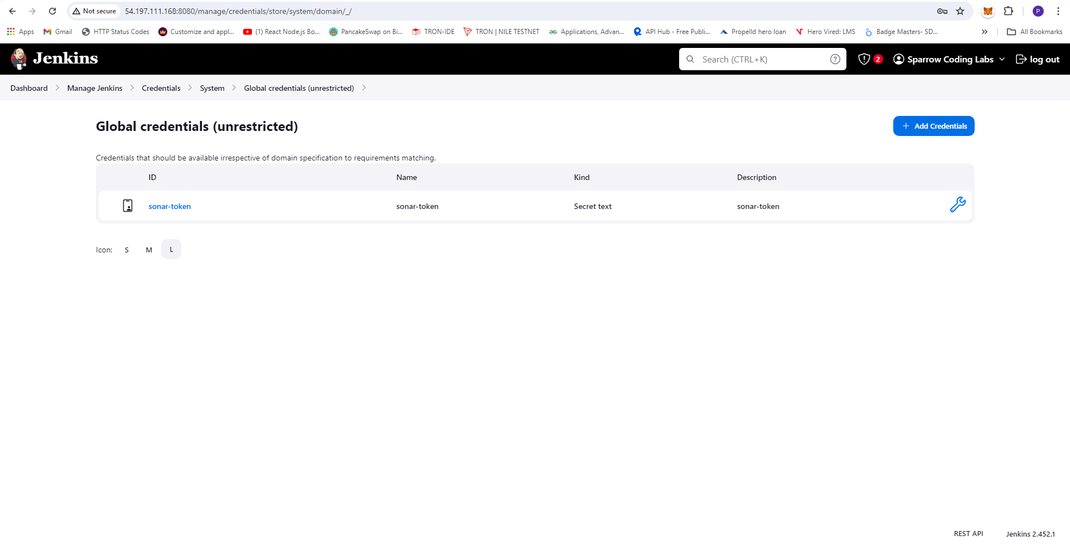
Task: Expand the Sparrow Coding Labs user dropdown
Action: pyautogui.click(x=1002, y=59)
